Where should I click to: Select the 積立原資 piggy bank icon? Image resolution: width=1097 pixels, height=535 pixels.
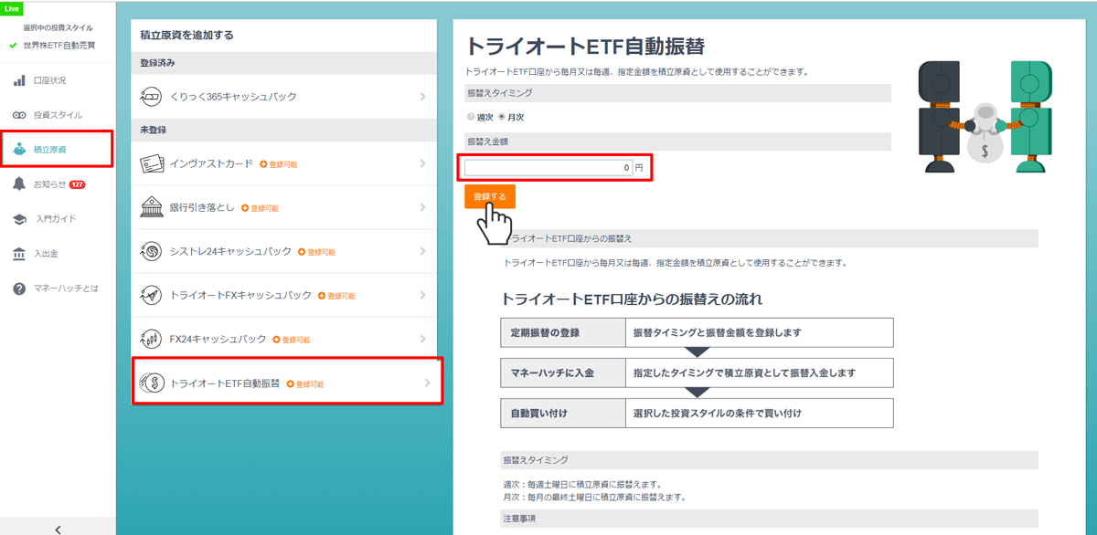click(x=19, y=149)
